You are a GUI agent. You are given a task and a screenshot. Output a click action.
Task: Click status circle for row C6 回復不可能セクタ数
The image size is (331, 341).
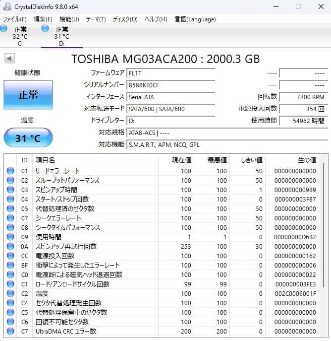click(10, 322)
